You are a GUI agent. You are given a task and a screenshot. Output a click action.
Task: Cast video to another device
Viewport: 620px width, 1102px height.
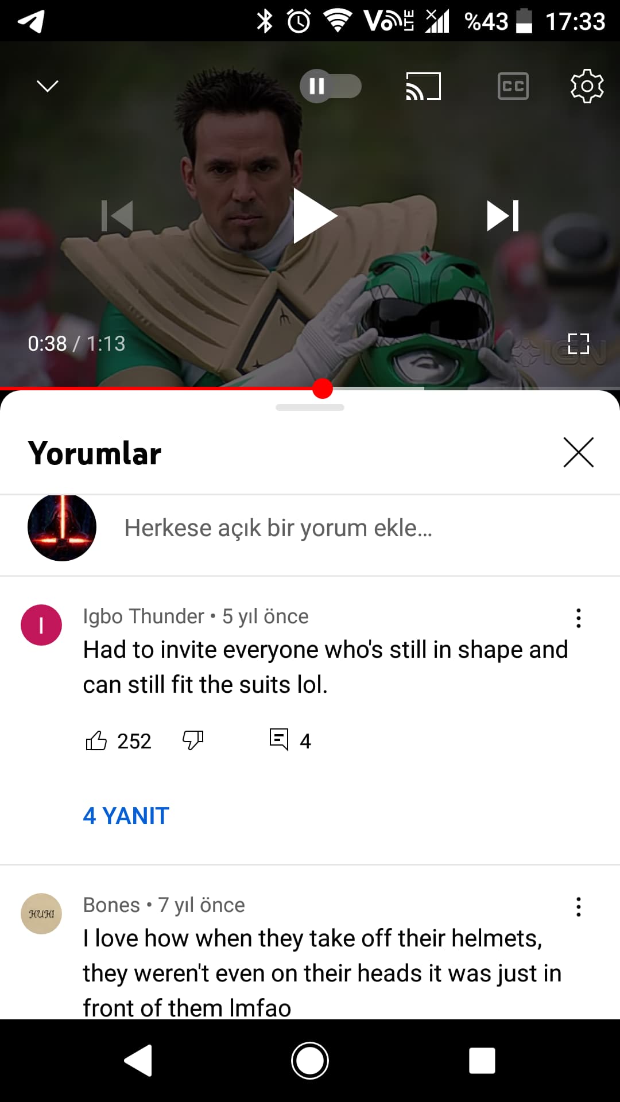(424, 86)
